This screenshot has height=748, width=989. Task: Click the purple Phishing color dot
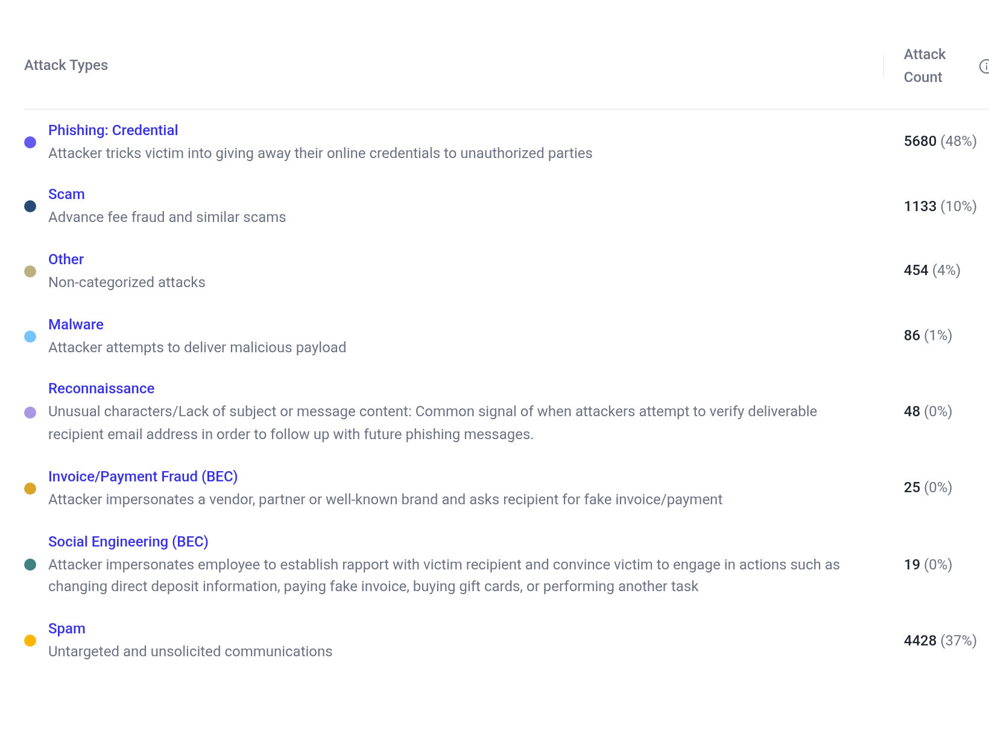(30, 142)
